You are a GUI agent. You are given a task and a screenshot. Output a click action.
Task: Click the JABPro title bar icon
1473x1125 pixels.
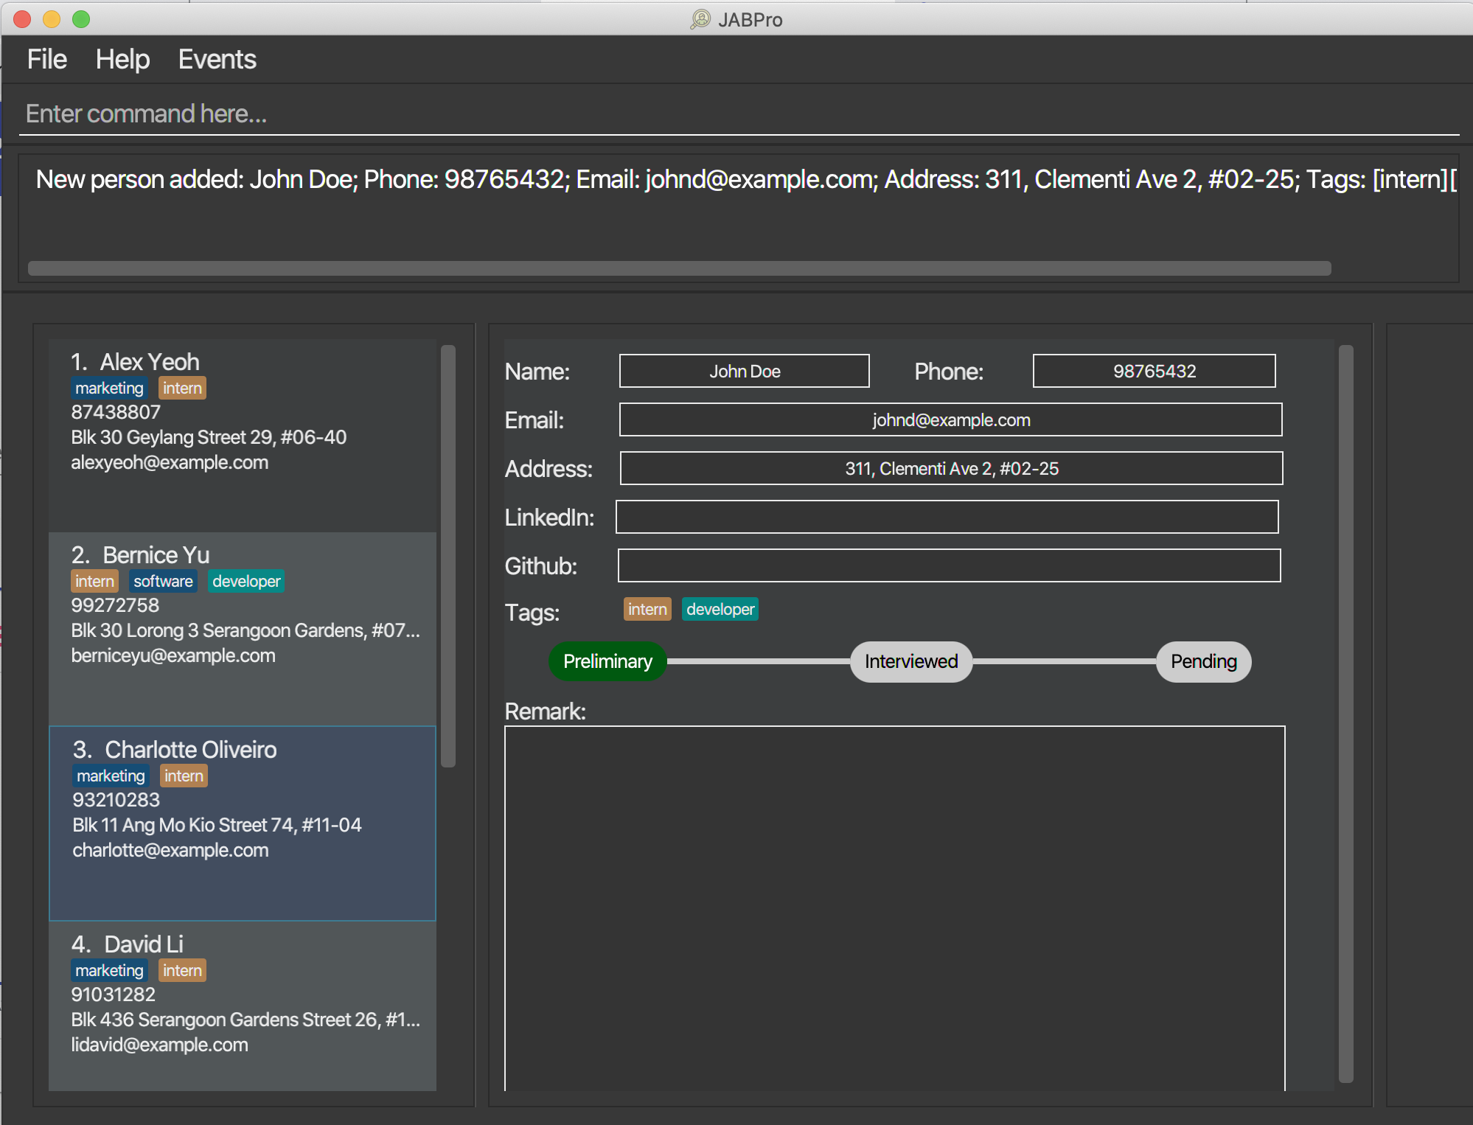coord(700,19)
